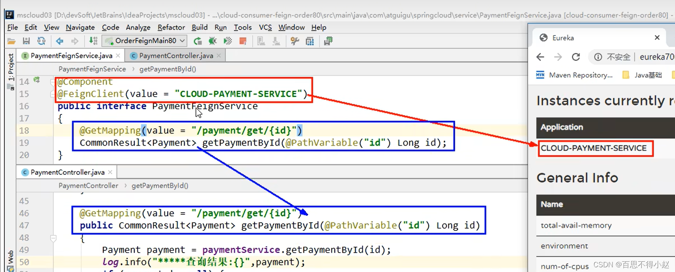Click the Build project icon with binary digits
The width and height of the screenshot is (675, 272).
(x=93, y=41)
